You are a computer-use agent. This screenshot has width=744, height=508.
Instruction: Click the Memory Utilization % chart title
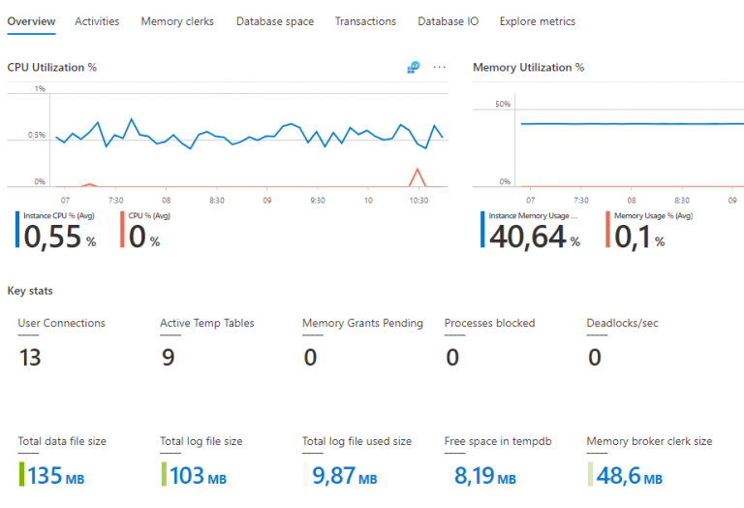coord(528,67)
